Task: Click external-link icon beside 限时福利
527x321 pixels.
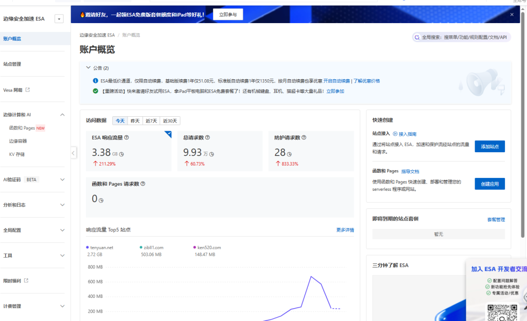Action: coord(26,280)
